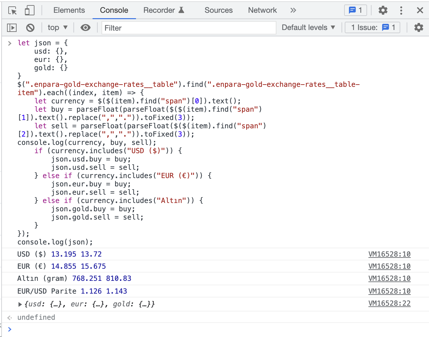429x337 pixels.
Task: Open DevTools settings gear
Action: coord(383,10)
